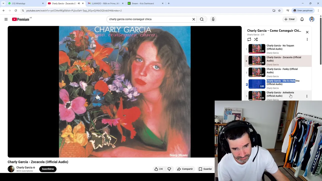Click install app icon in address bar
This screenshot has width=322, height=181.
tap(274, 11)
